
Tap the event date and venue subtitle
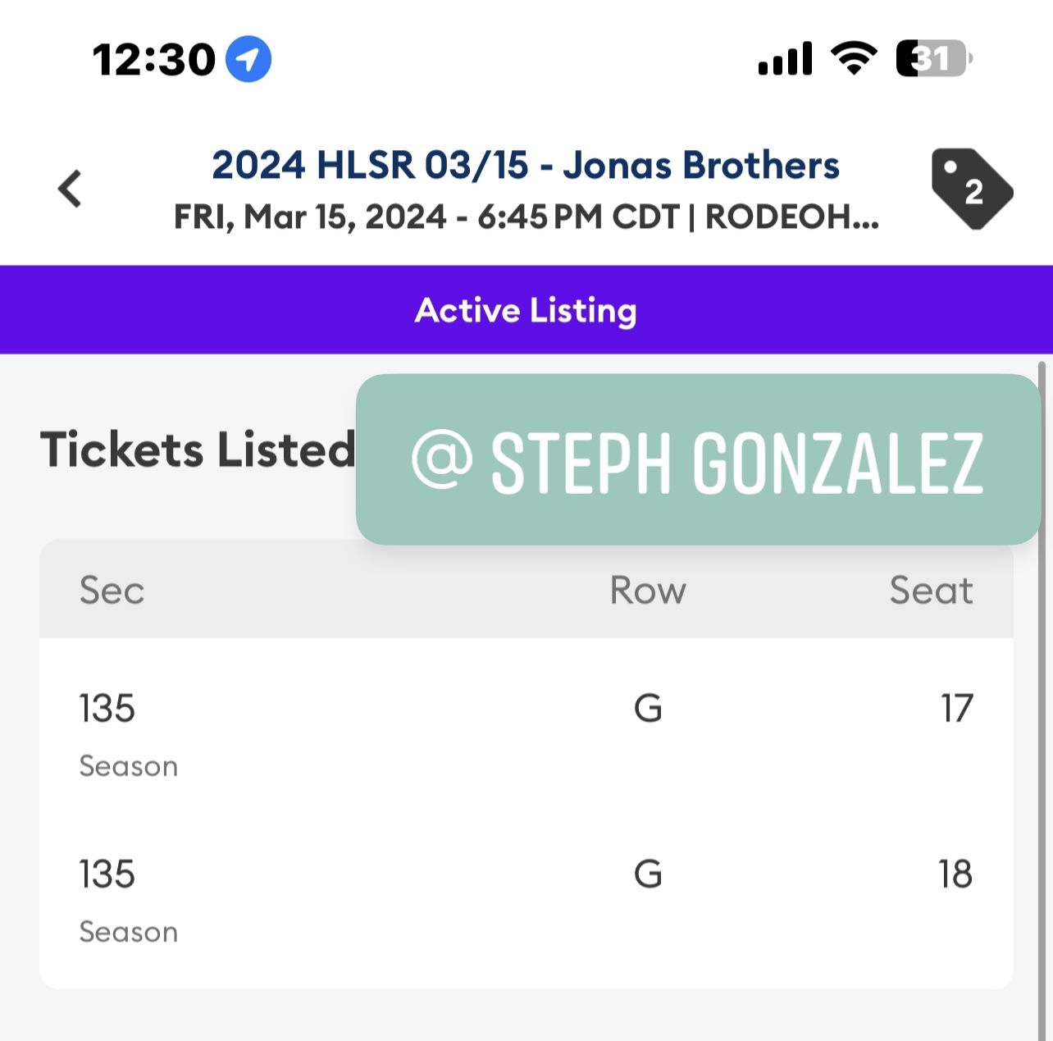pos(526,217)
